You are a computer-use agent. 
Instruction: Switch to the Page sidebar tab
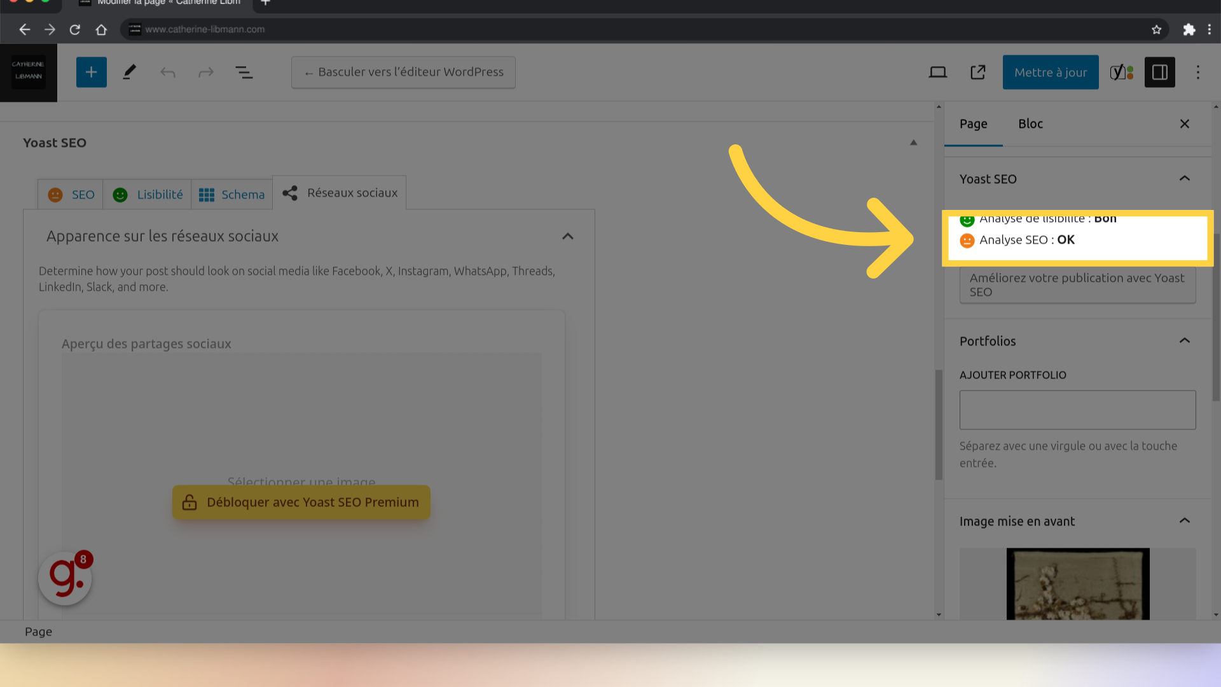tap(974, 124)
